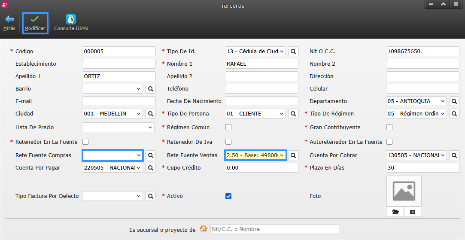
Task: Click search icon next to Tipo De Id.
Action: (293, 52)
